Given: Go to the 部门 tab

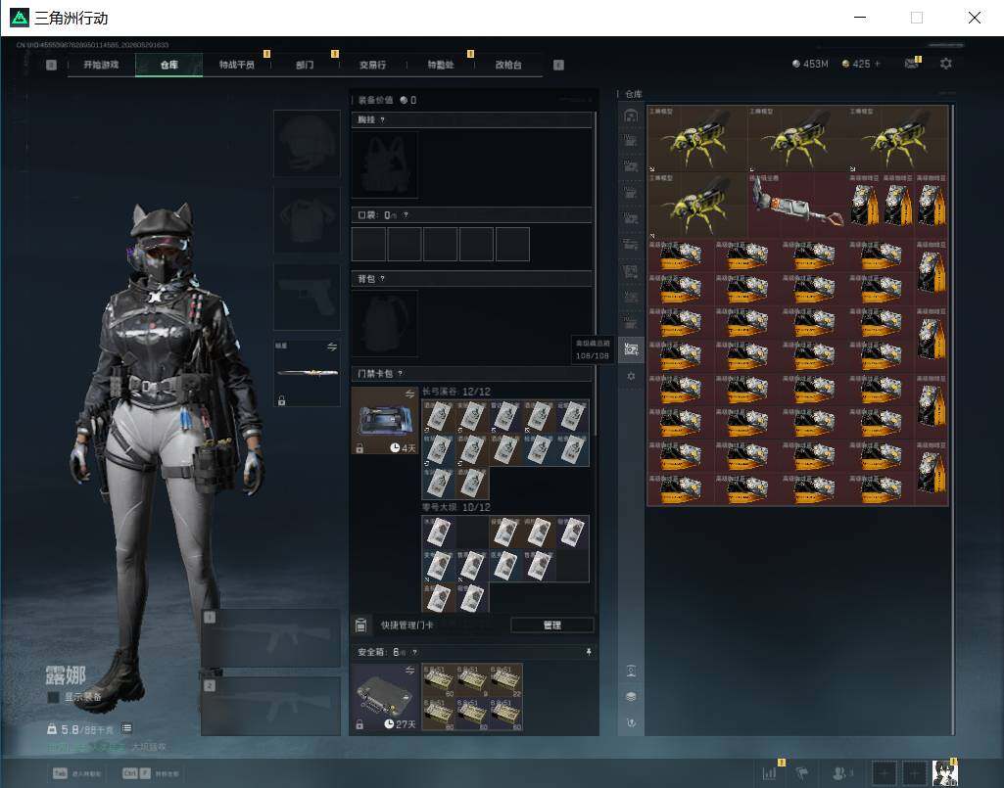Looking at the screenshot, I should [x=305, y=65].
